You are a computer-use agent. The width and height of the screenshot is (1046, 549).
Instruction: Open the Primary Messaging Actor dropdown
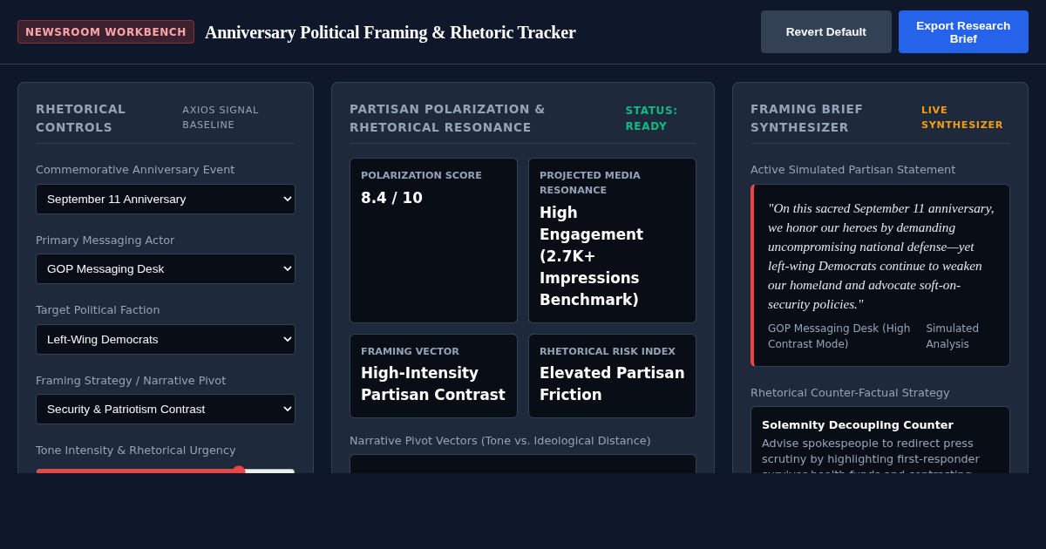[166, 268]
